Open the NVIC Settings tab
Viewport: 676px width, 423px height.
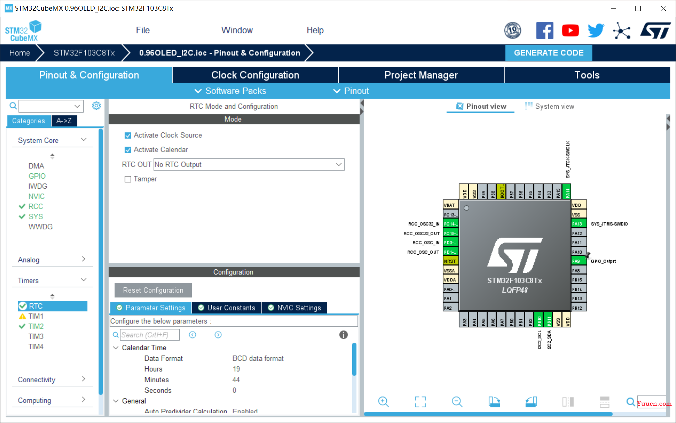[294, 308]
